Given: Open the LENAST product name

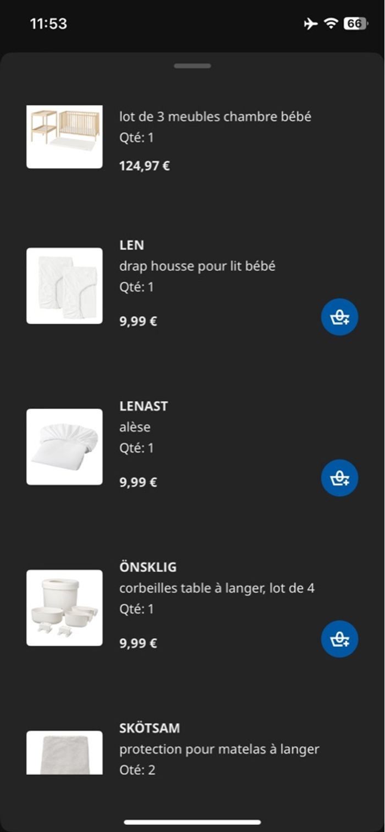Looking at the screenshot, I should (x=144, y=406).
